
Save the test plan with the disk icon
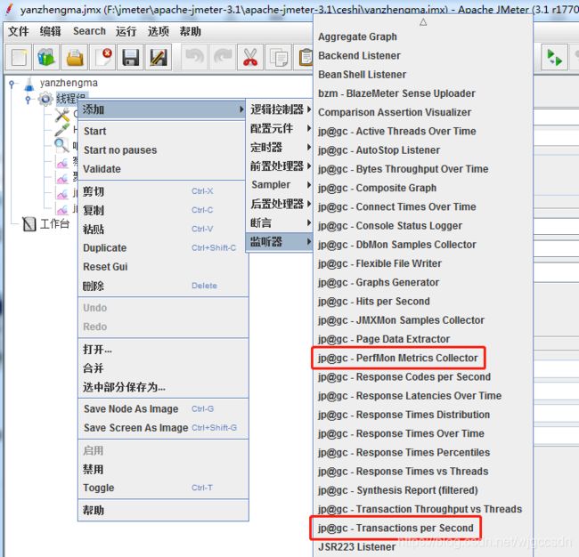[130, 58]
